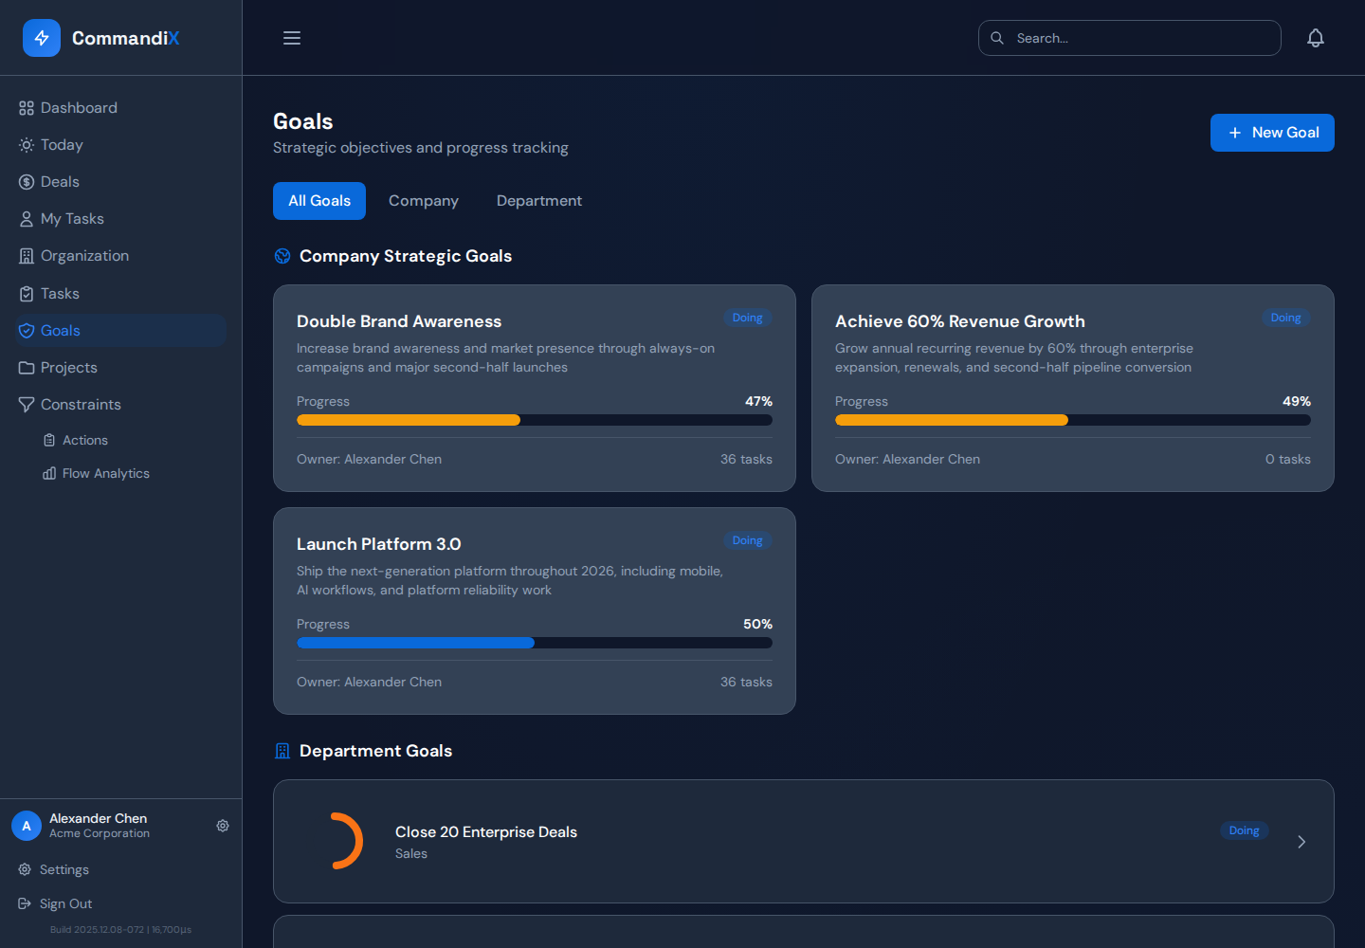This screenshot has height=948, width=1365.
Task: Create a New Goal
Action: [1272, 133]
